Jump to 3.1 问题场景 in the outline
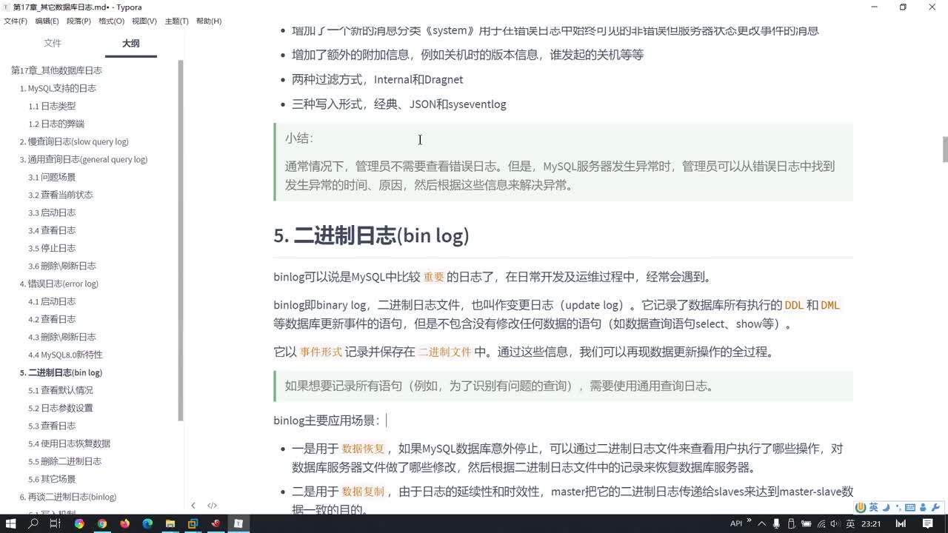Viewport: 948px width, 533px height. [52, 177]
